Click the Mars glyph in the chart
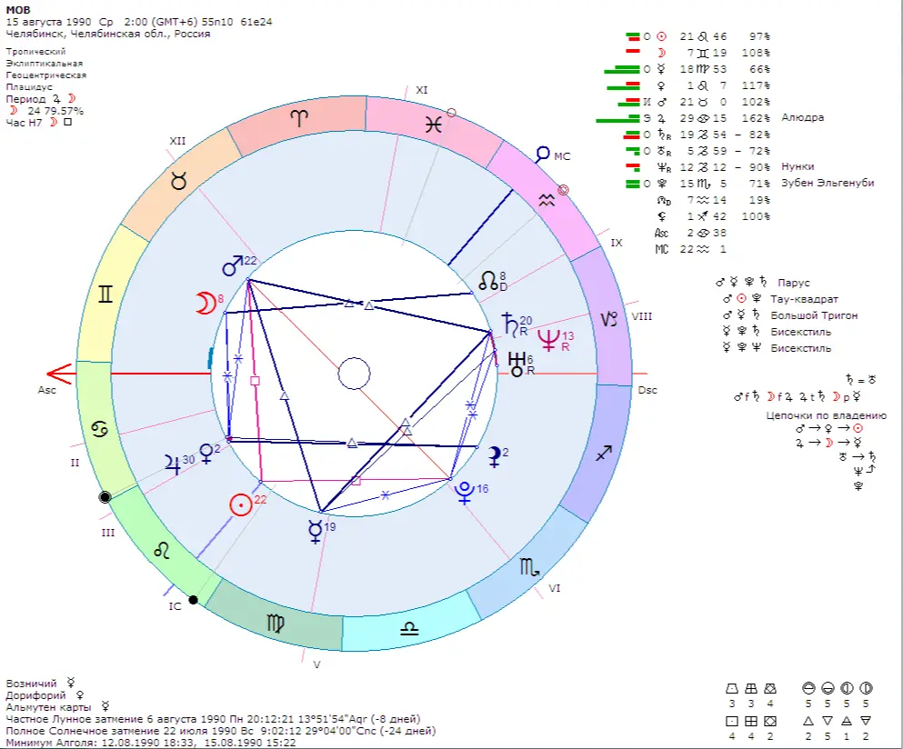This screenshot has width=903, height=749. (233, 266)
